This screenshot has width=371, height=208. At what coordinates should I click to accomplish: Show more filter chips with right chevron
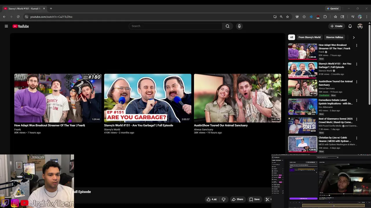coord(354,37)
